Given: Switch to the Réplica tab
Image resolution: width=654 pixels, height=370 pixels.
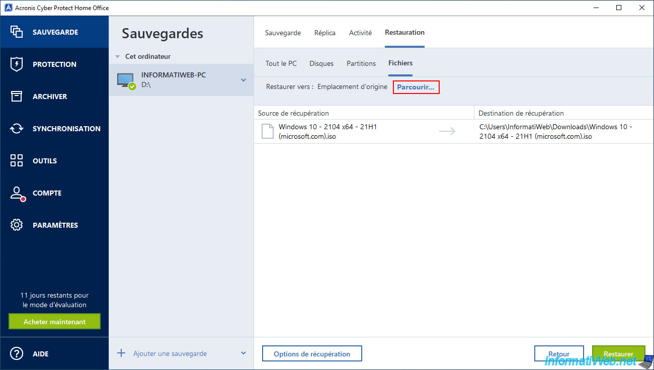Looking at the screenshot, I should pyautogui.click(x=325, y=33).
